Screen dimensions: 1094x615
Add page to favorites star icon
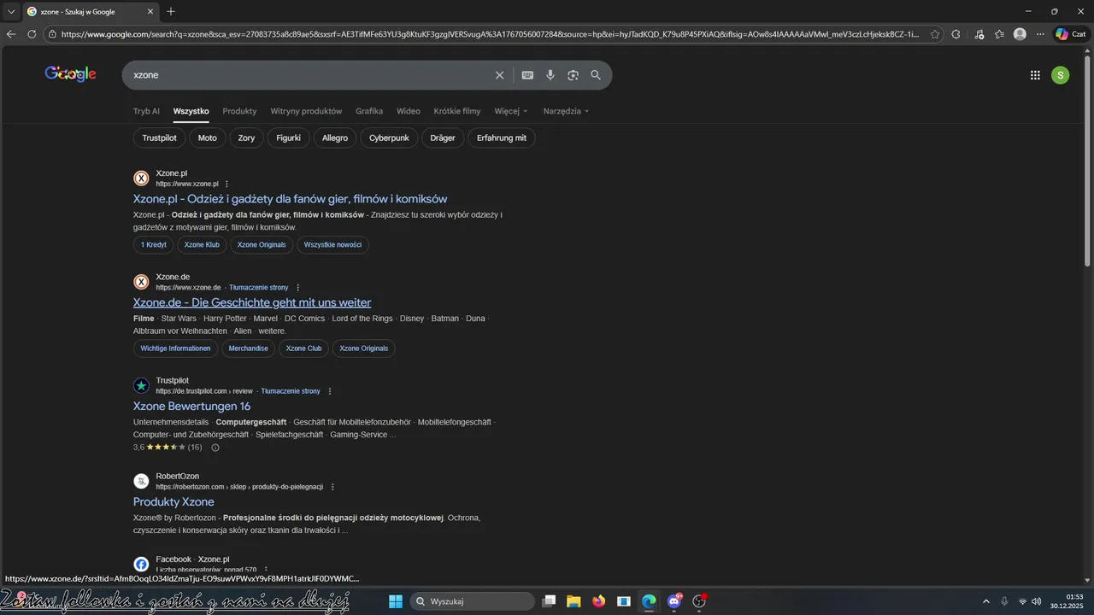pyautogui.click(x=935, y=34)
